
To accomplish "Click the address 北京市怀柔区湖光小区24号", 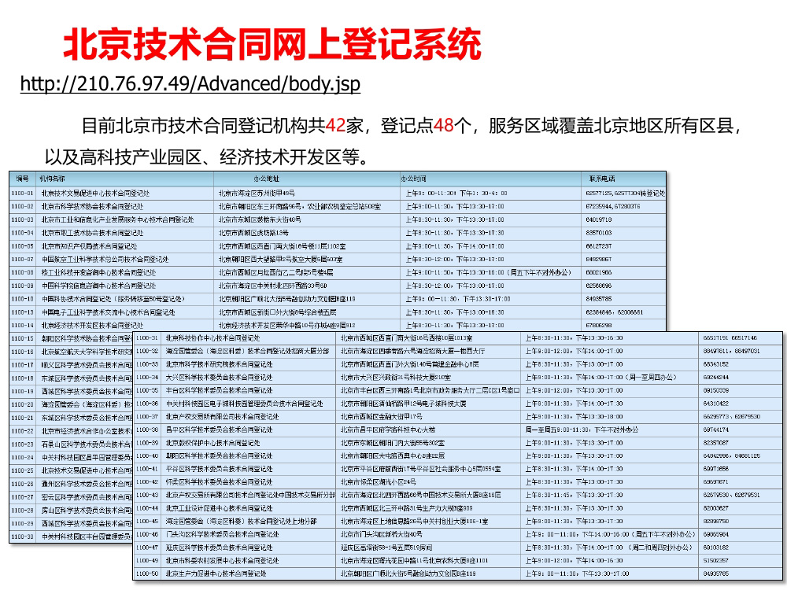I will 378,482.
